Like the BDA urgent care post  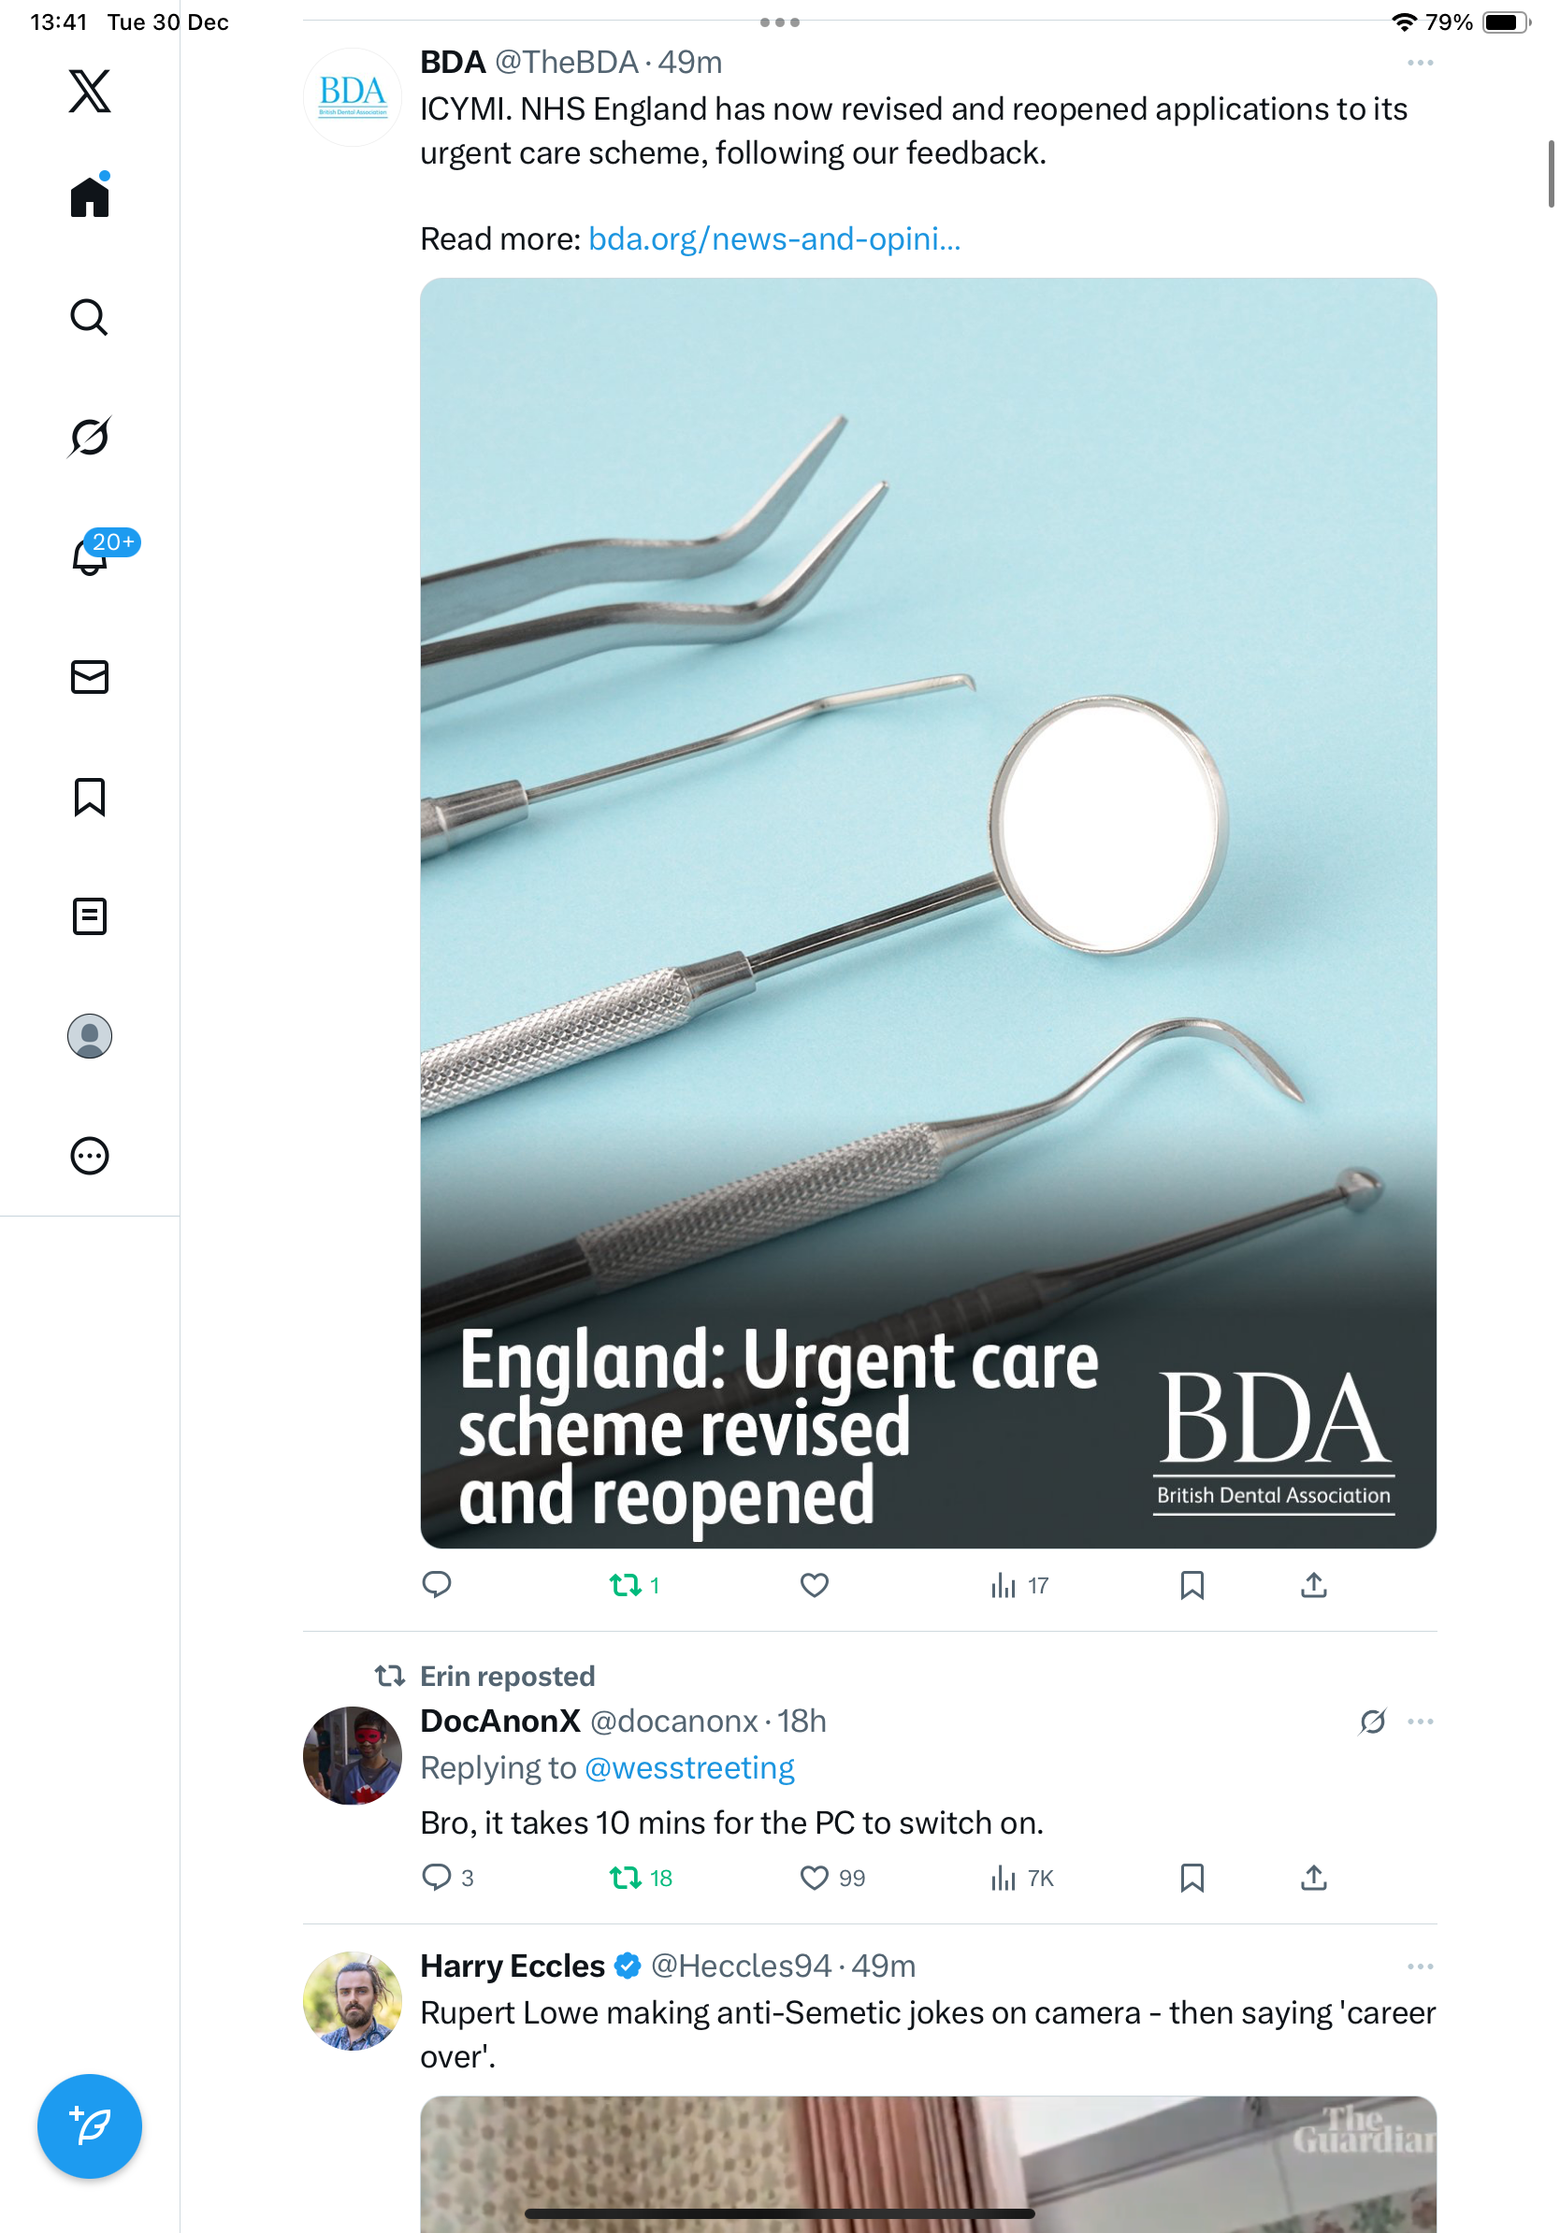point(814,1585)
